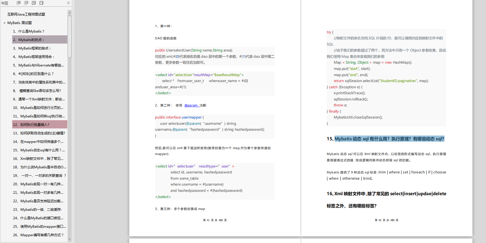The height and width of the screenshot is (243, 486).
Task: Collapse the MyBatis 面试题 tree node
Action: (x=4, y=23)
